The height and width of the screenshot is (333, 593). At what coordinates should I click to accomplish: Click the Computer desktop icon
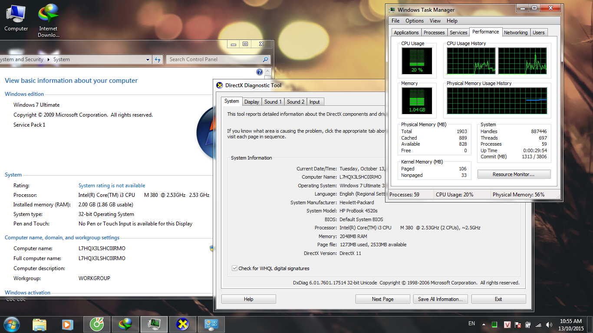pos(16,18)
